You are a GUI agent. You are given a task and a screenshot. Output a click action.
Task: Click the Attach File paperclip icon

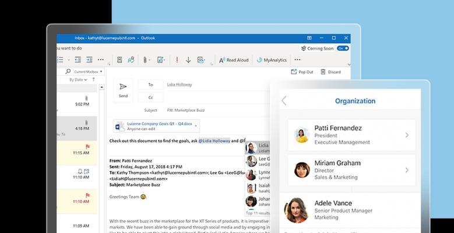[145, 60]
